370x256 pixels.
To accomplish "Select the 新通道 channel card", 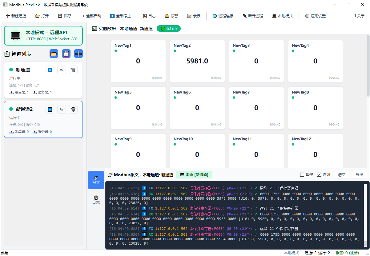I will (43, 80).
